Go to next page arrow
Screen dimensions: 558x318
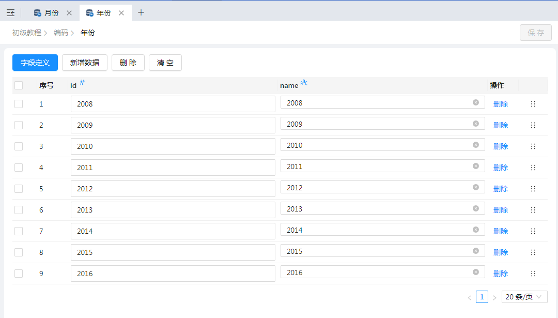(x=494, y=297)
